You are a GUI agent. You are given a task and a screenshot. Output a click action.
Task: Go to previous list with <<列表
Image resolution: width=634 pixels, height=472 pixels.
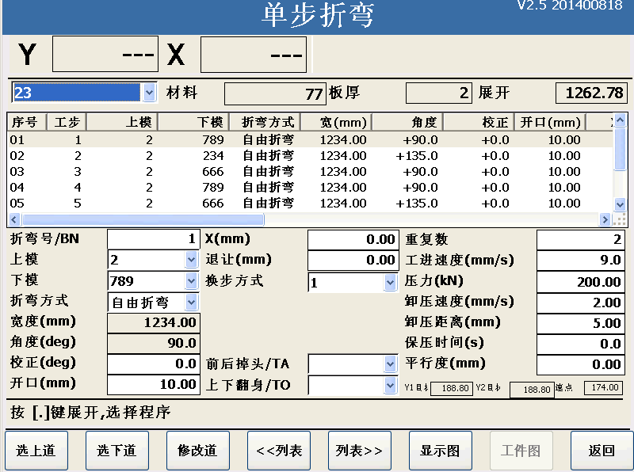pos(279,450)
